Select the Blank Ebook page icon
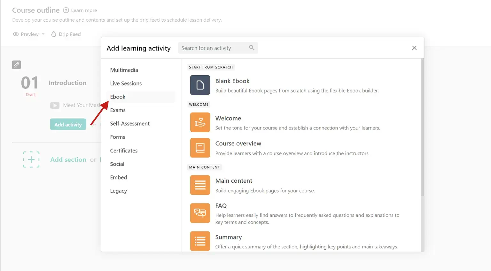Screen dimensions: 491x271 pos(200,85)
